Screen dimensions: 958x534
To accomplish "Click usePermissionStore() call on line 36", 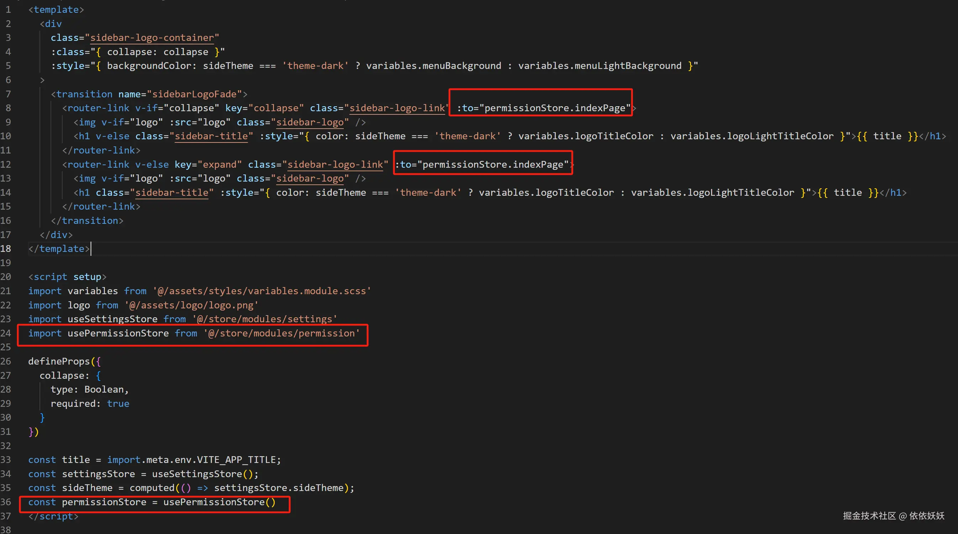I will pyautogui.click(x=219, y=502).
